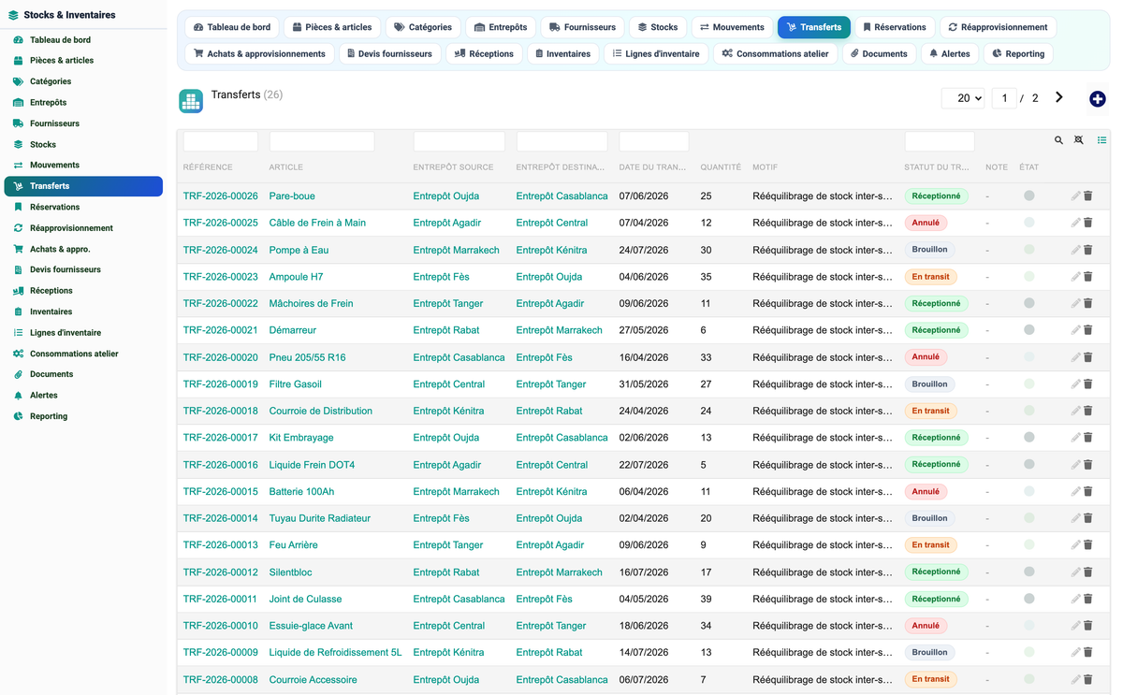
Task: Click the Annulé badge for TRF-2026-00020
Action: point(926,357)
